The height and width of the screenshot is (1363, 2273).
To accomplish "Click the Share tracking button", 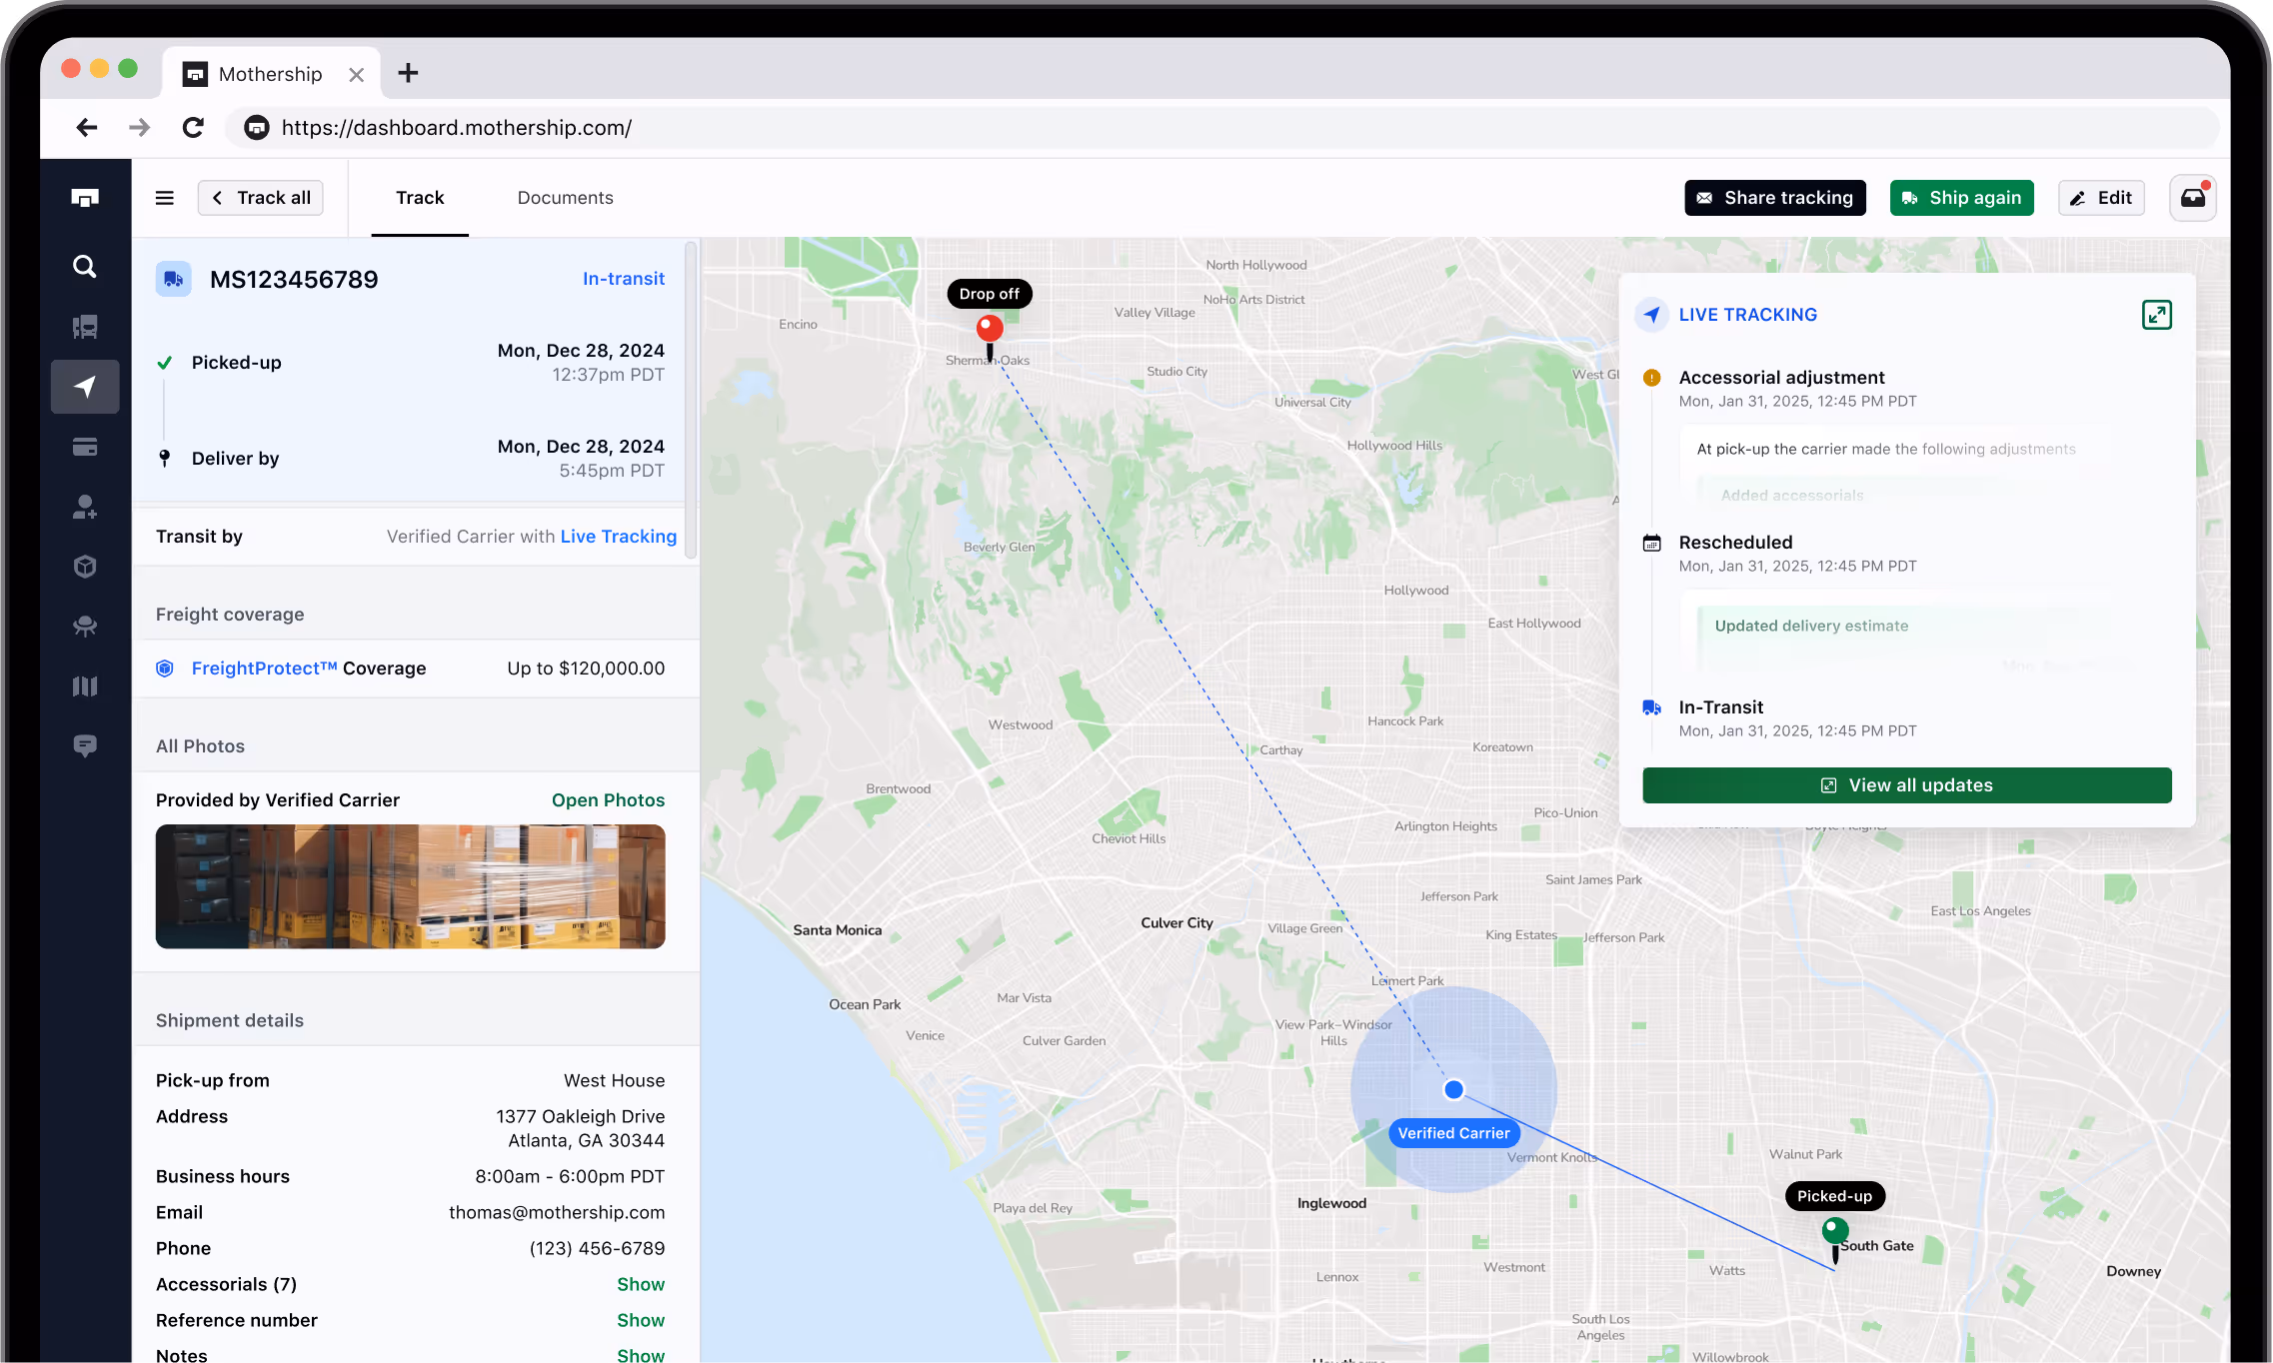I will [1774, 197].
